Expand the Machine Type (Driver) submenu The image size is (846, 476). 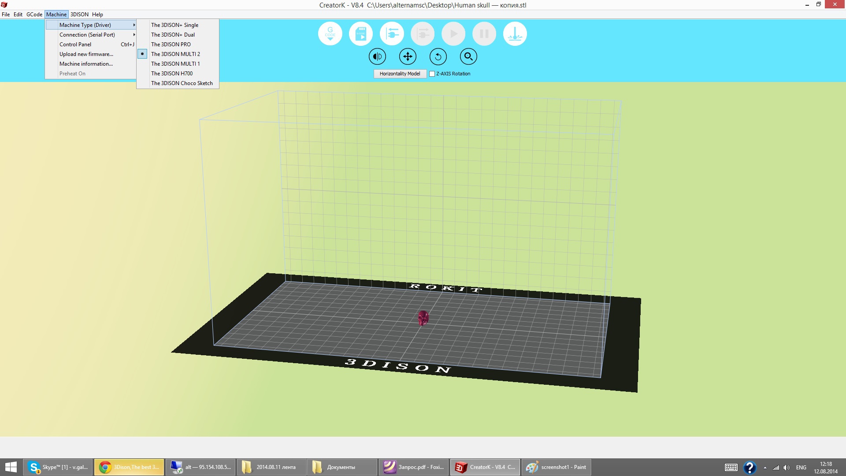click(85, 25)
